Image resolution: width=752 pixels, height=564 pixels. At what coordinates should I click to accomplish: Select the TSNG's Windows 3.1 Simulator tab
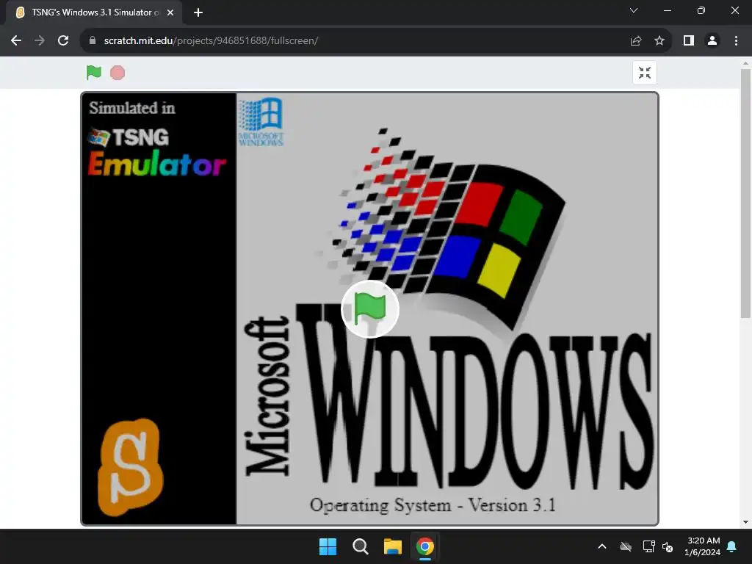coord(94,12)
